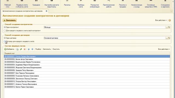Select Для каждого лицевого счета свой контрагент
175x98 pixels.
5,30
